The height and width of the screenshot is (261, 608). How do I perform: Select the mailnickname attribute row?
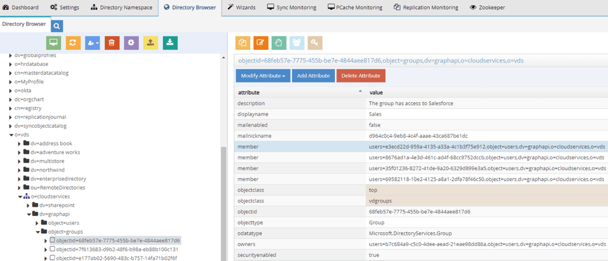[x=422, y=136]
